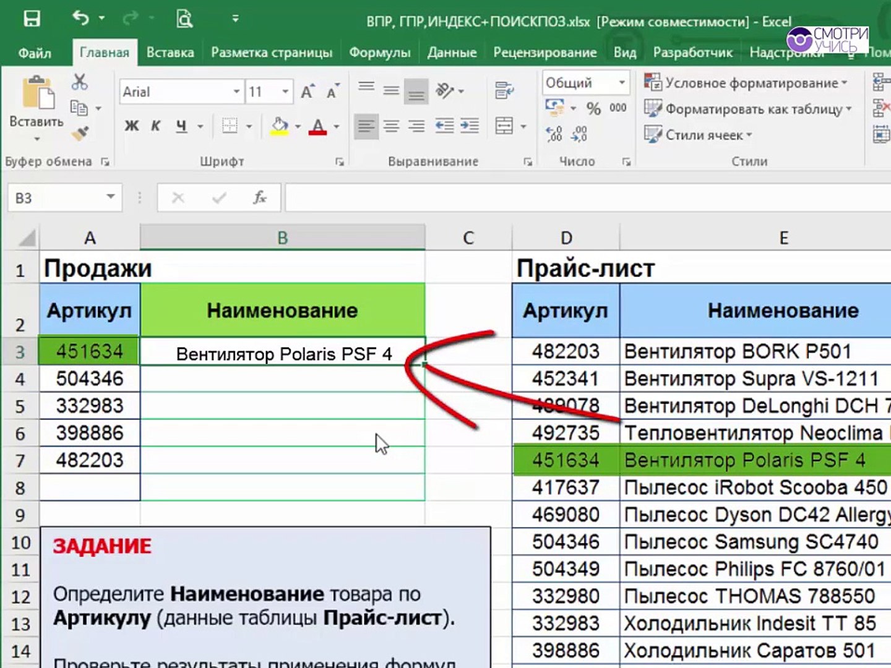Open the Файл tab
The image size is (891, 668).
click(x=35, y=53)
